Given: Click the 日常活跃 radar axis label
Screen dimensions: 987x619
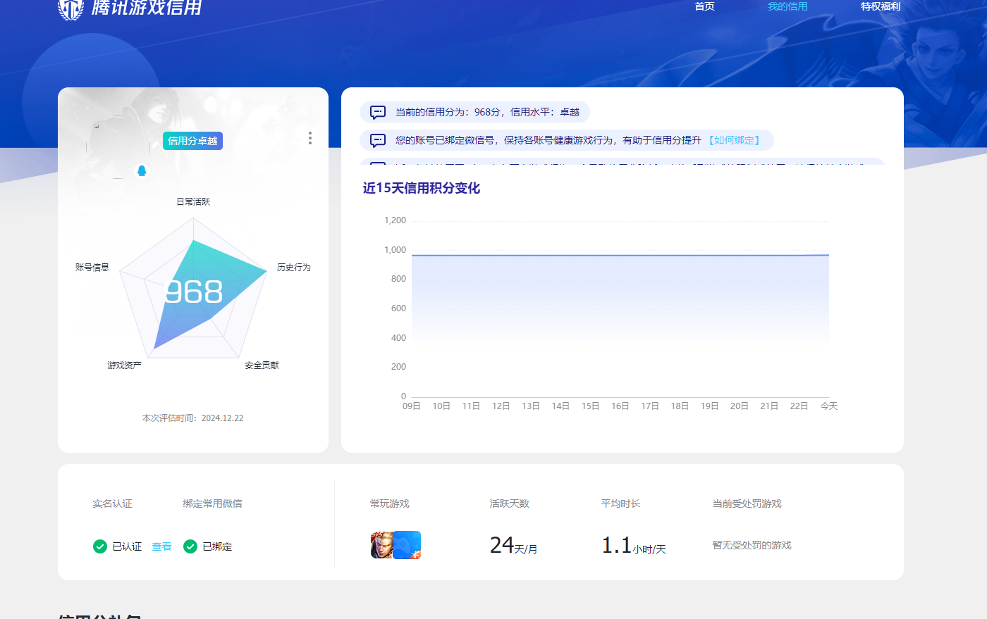Looking at the screenshot, I should coord(193,201).
